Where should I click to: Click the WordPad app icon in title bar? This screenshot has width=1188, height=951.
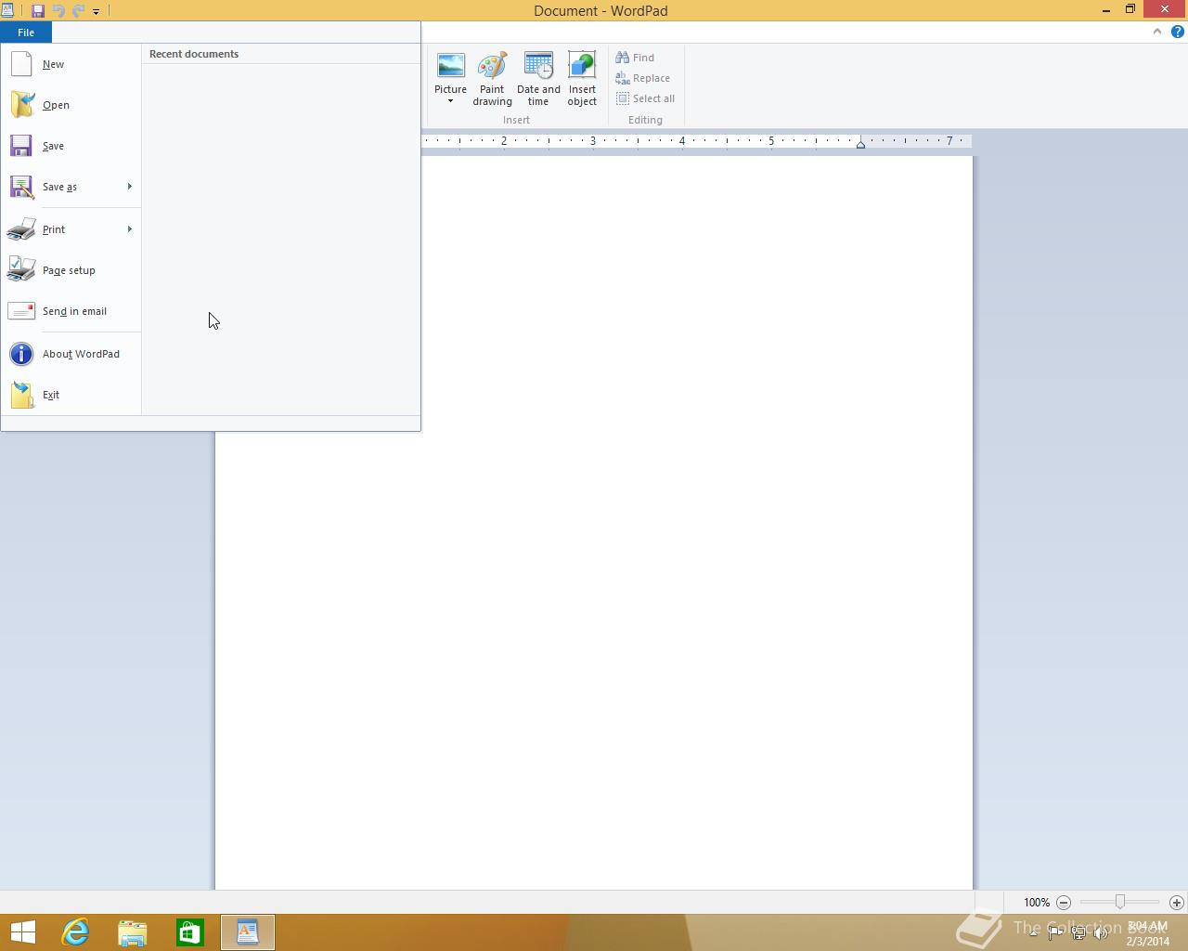7,10
